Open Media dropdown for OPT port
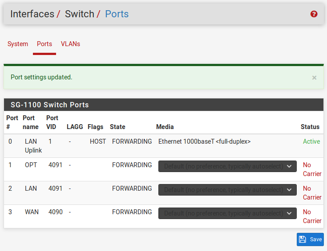Screen dimensions: 327x251 point(227,166)
